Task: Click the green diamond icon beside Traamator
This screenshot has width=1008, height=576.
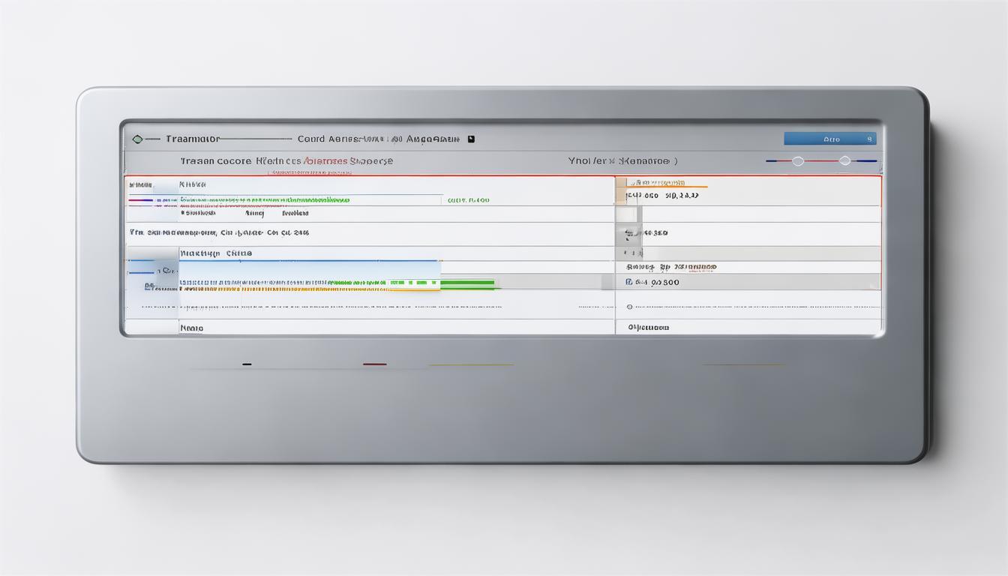Action: click(136, 139)
